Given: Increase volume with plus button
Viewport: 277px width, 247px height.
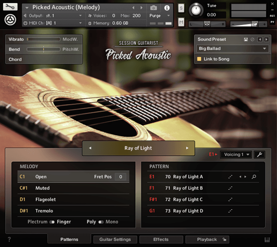Looking at the screenshot, I should point(264,24).
